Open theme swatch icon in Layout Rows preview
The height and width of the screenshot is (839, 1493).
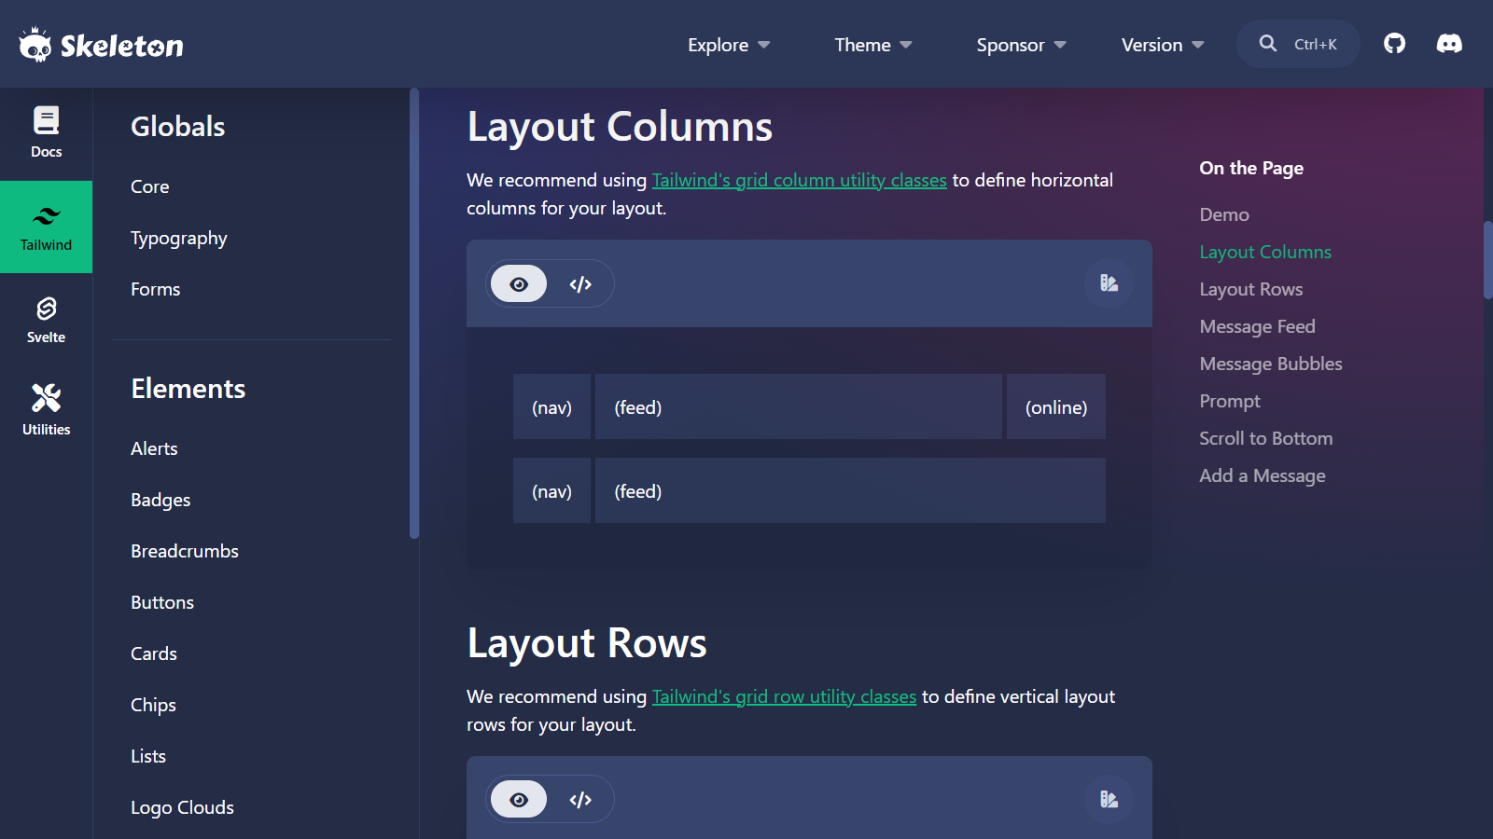(x=1109, y=799)
